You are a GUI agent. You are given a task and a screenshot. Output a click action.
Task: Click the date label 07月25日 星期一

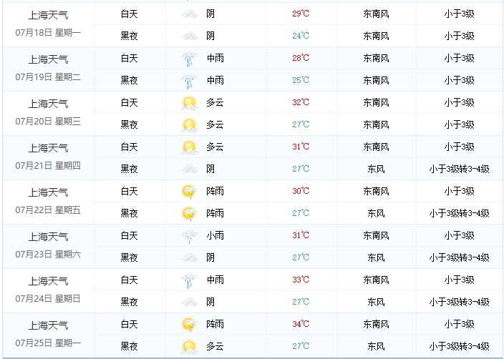pyautogui.click(x=48, y=343)
